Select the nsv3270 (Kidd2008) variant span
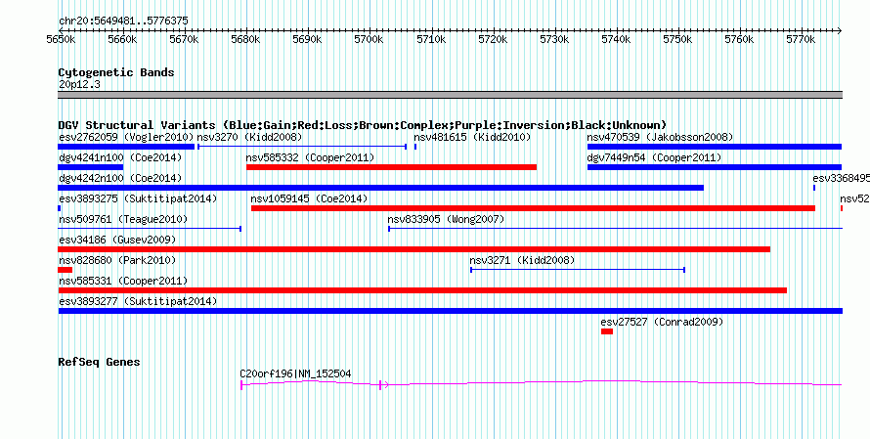Viewport: 870px width, 439px height. click(302, 147)
